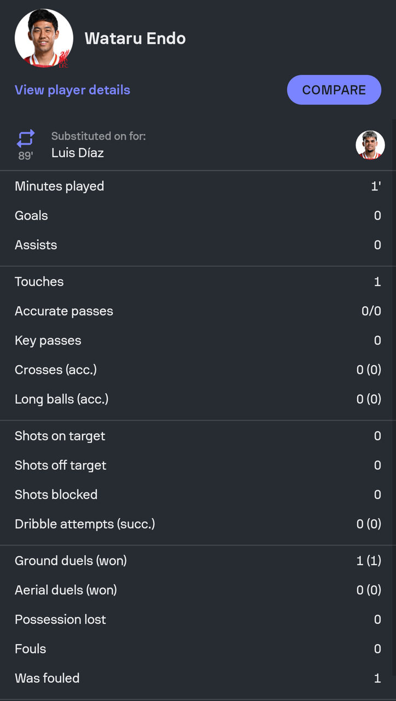The width and height of the screenshot is (396, 701).
Task: Click the Assists stat row
Action: point(197,245)
